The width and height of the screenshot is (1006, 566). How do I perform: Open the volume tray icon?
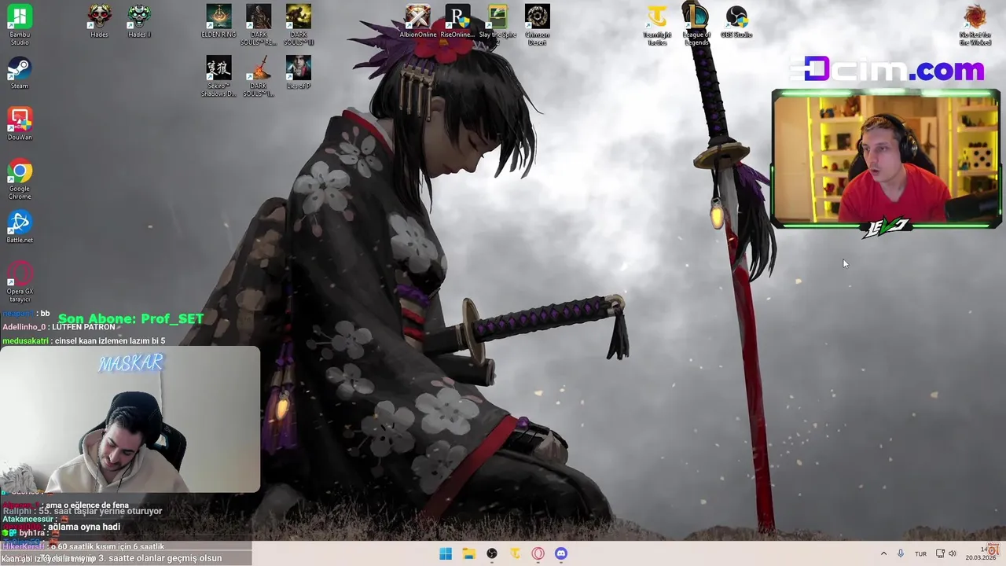tap(953, 554)
